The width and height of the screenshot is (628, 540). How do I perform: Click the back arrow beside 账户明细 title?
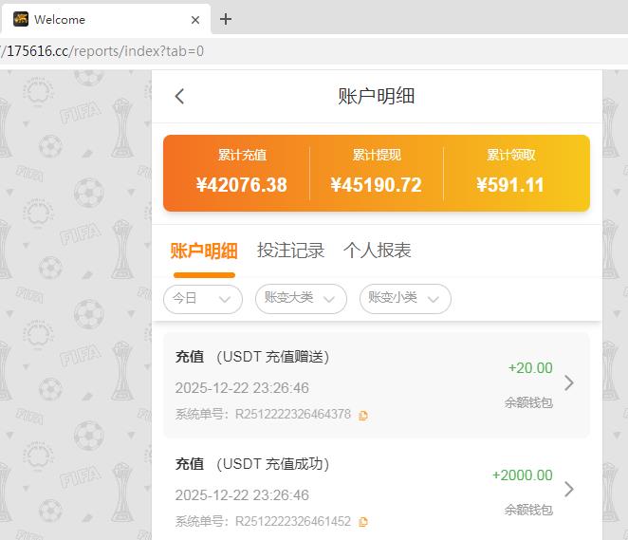tap(179, 96)
